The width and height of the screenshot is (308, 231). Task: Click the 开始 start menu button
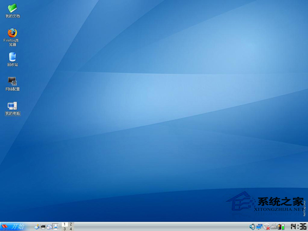click(13, 226)
